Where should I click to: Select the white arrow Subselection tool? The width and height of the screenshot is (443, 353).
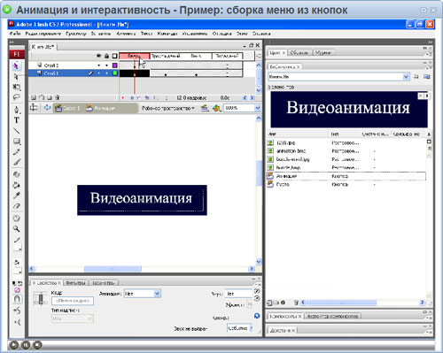point(16,76)
